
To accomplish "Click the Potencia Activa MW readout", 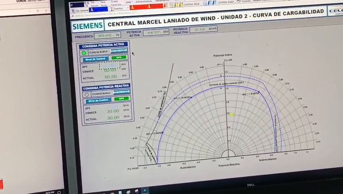I will (x=156, y=32).
